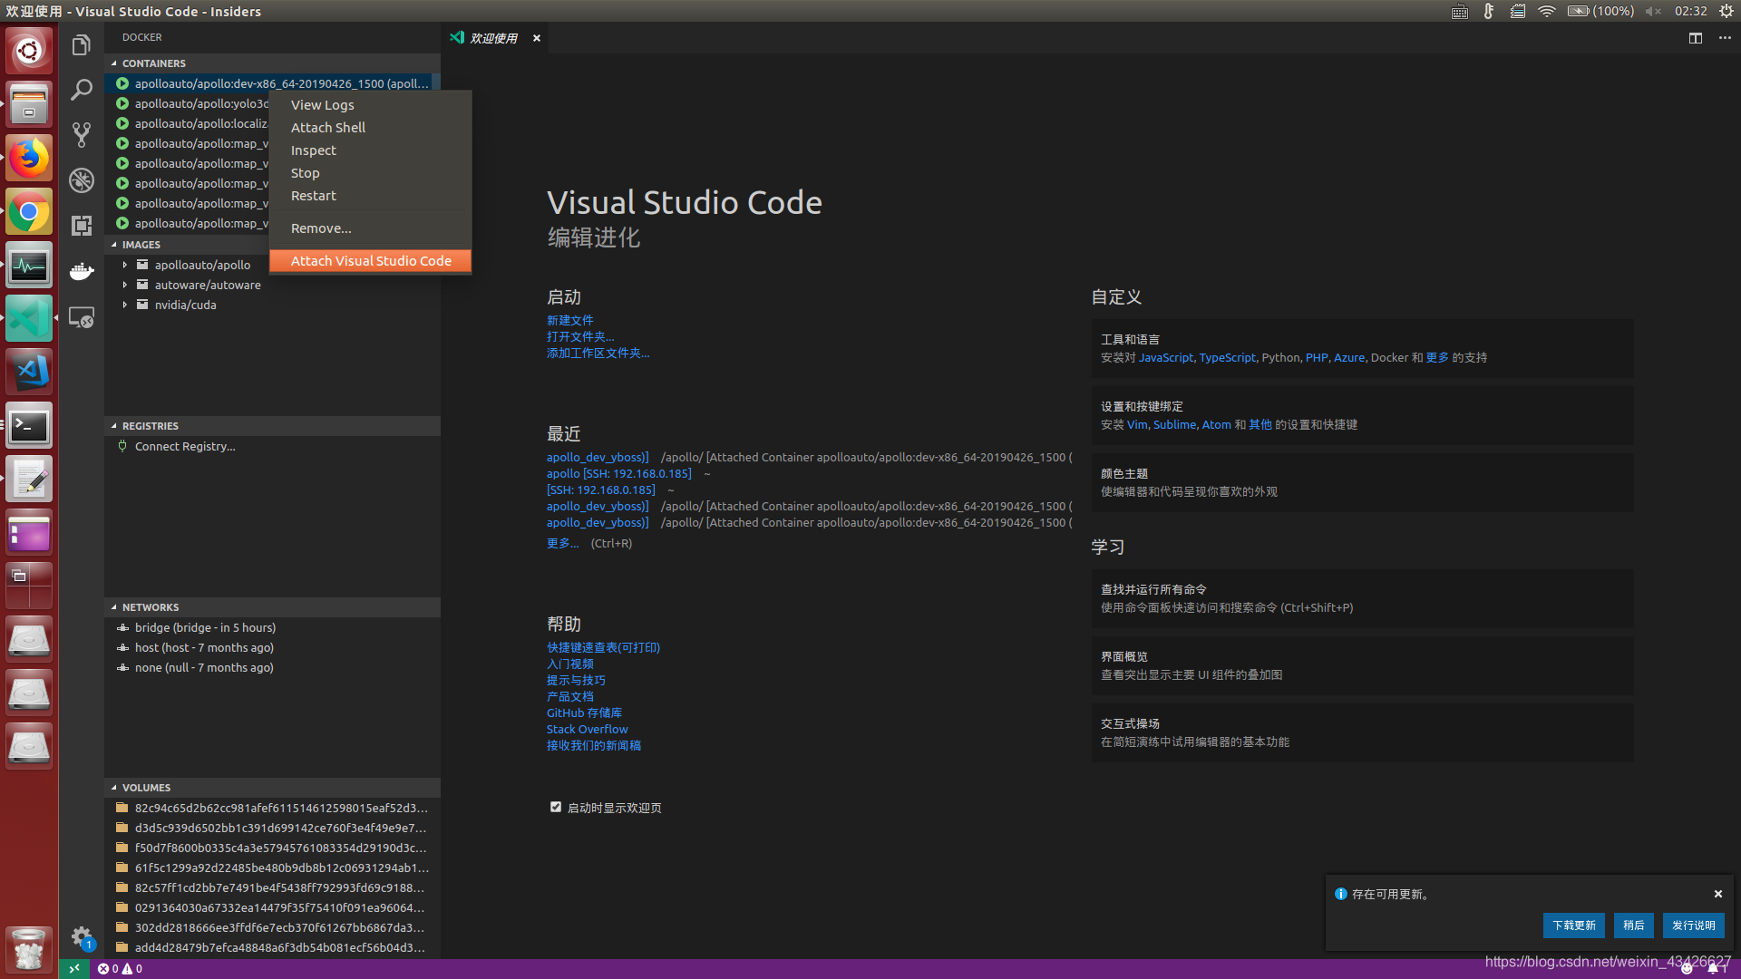Click the 下载更新 download update button
The width and height of the screenshot is (1741, 979).
pos(1574,926)
